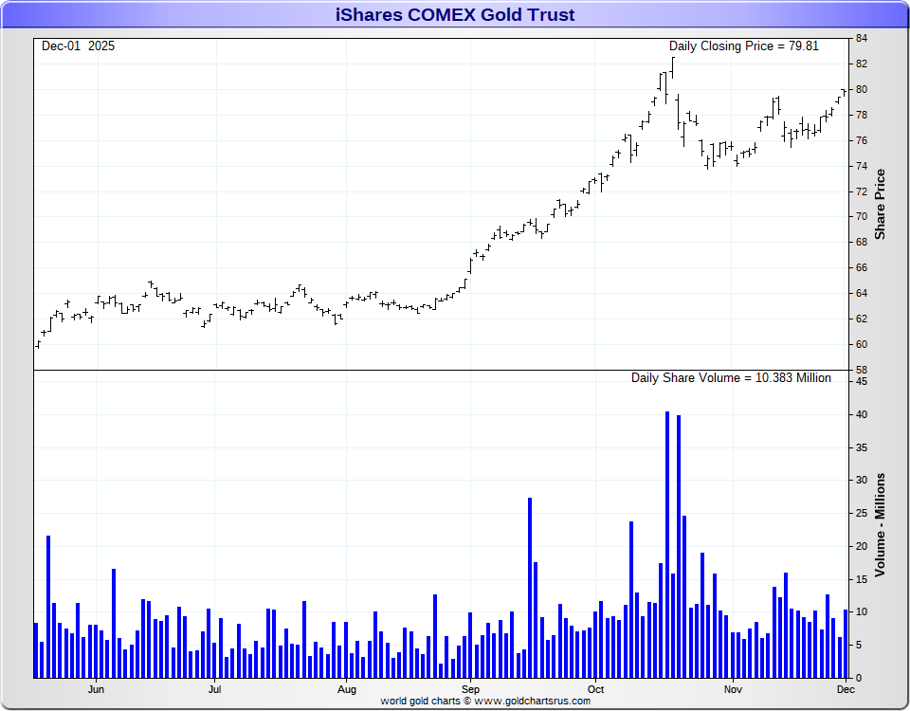Click the 25 tick on the volume axis
Screen dimensions: 910x711
click(x=862, y=513)
